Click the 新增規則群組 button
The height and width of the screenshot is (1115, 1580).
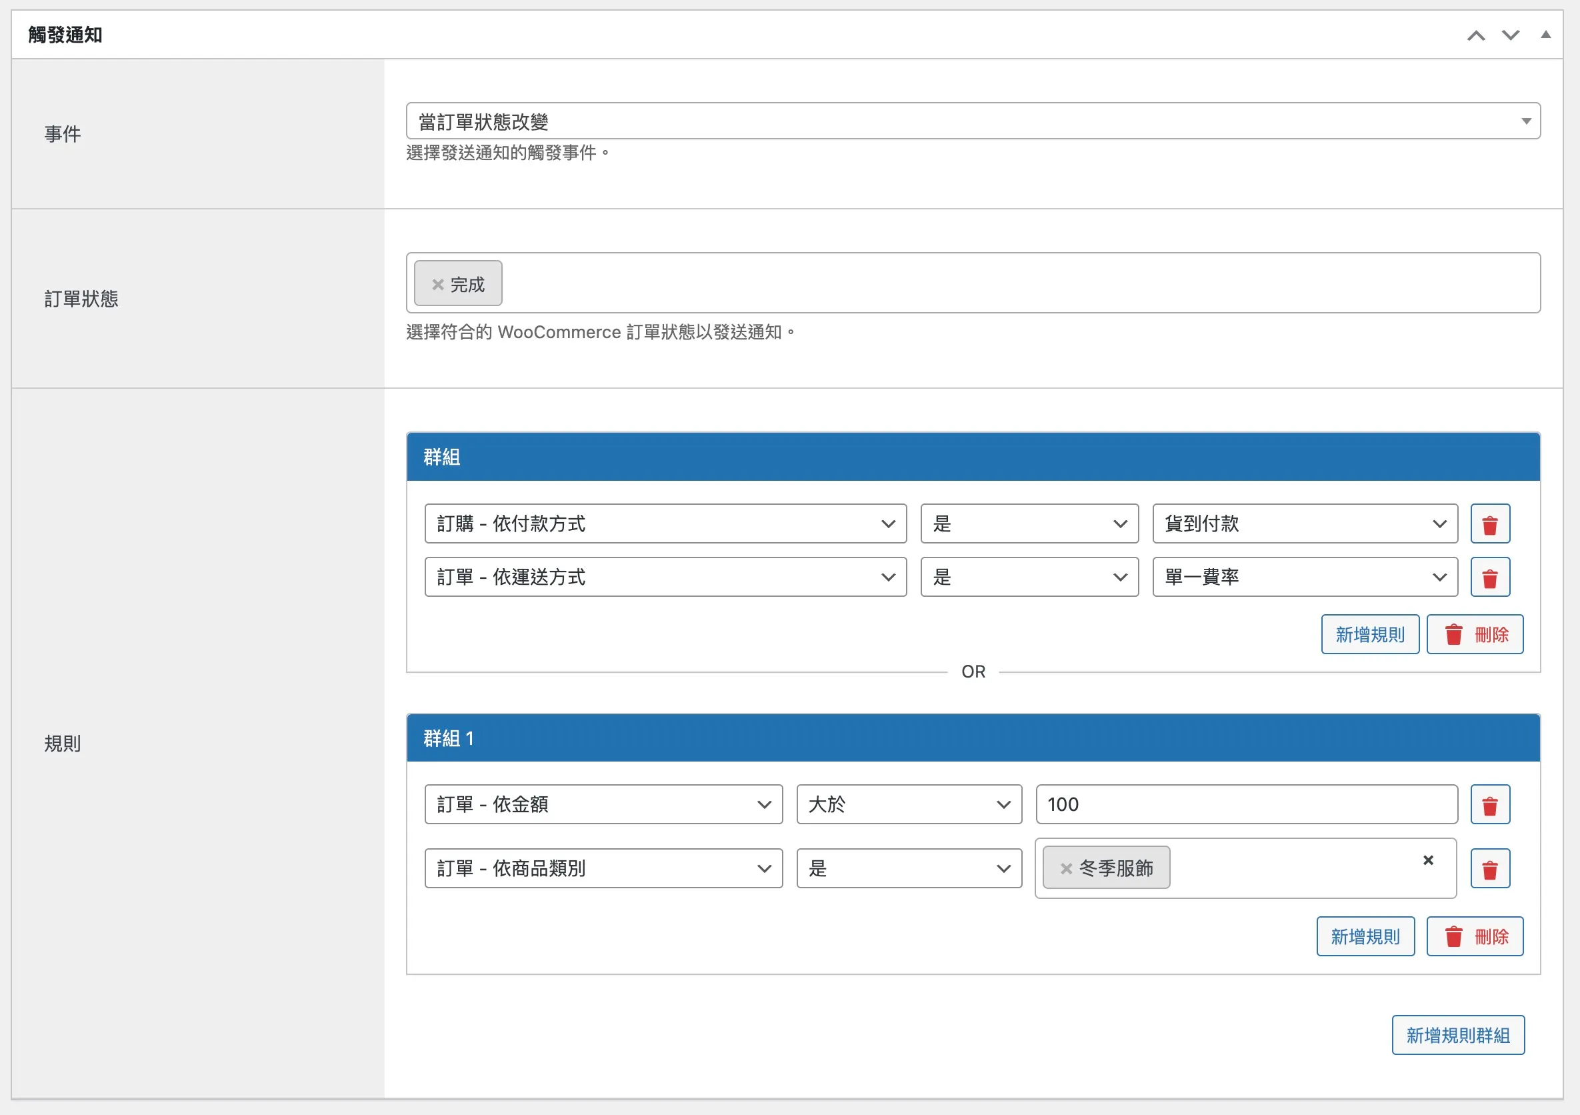[1458, 1034]
